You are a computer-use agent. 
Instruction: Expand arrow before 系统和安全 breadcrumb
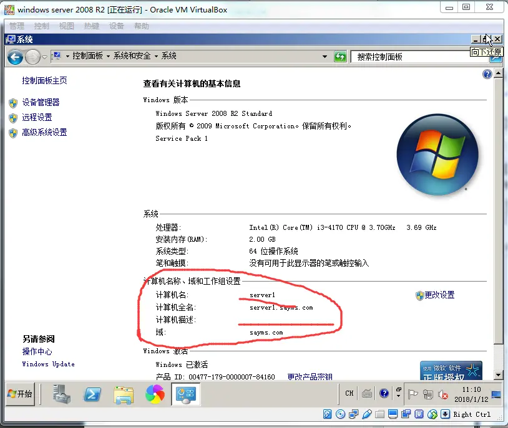(x=108, y=56)
